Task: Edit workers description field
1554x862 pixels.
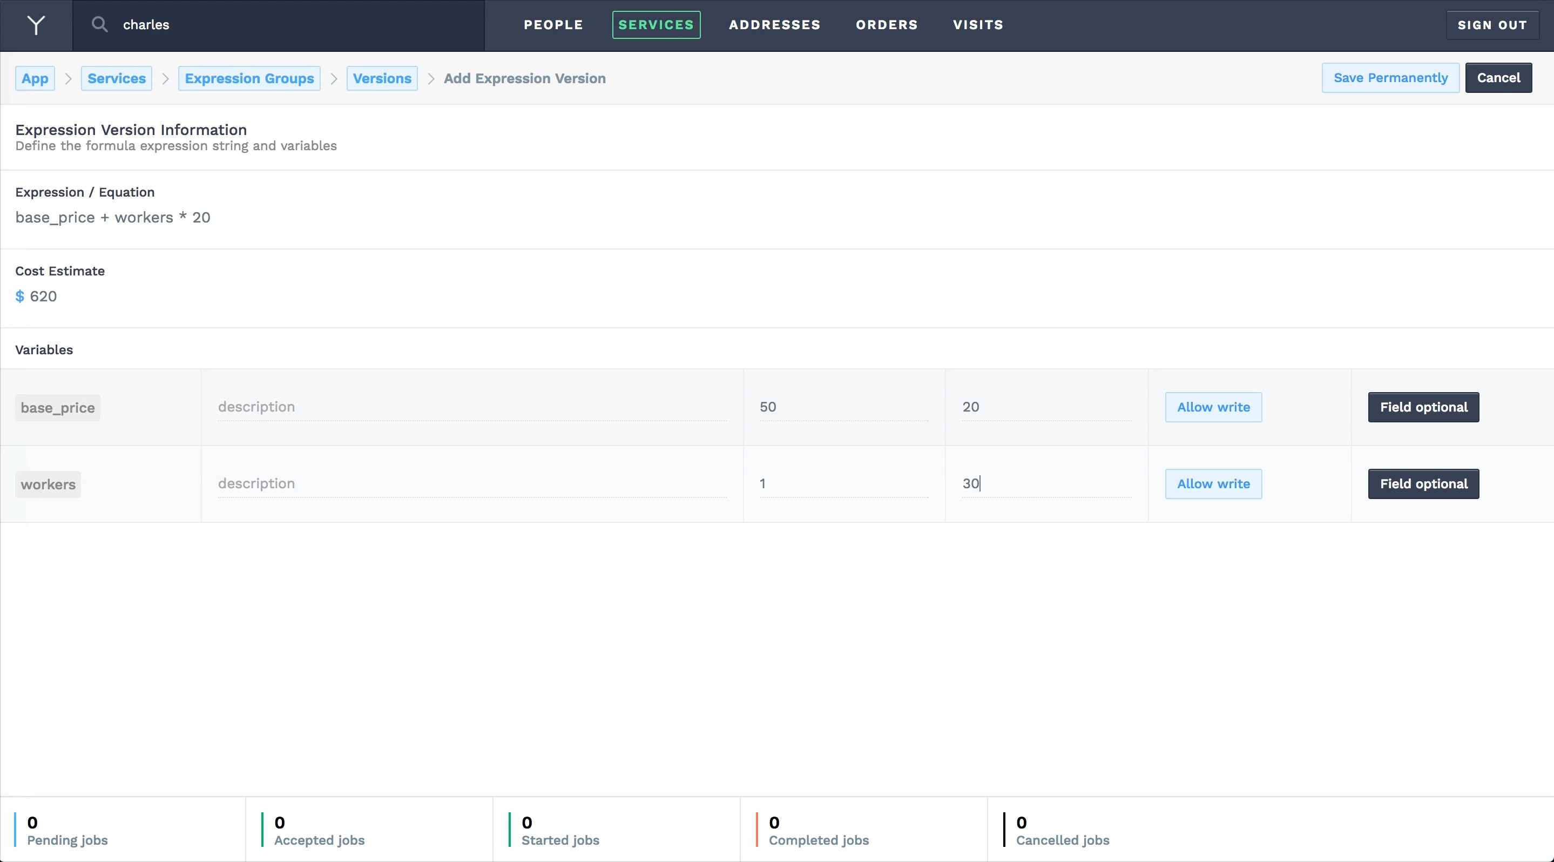Action: click(472, 484)
